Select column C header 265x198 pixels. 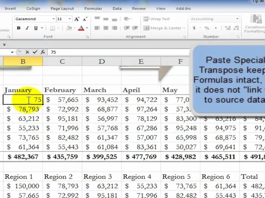[x=62, y=61]
